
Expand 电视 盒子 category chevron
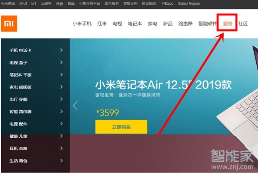point(61,62)
